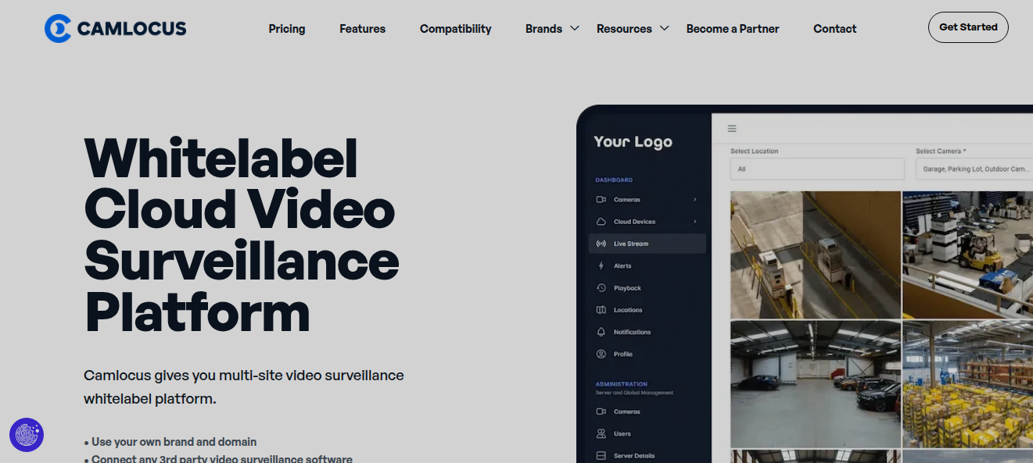Open the Select Camera dropdown field
The width and height of the screenshot is (1033, 463).
[974, 169]
